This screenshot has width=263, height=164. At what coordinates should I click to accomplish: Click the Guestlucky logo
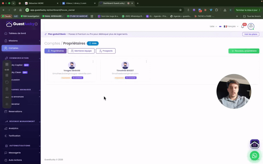[x=20, y=24]
